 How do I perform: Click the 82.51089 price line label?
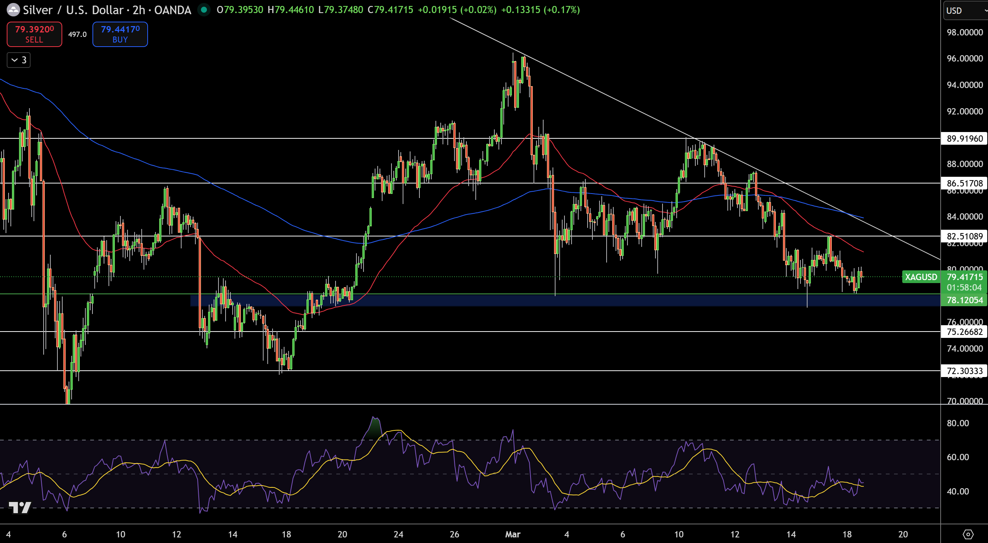964,236
